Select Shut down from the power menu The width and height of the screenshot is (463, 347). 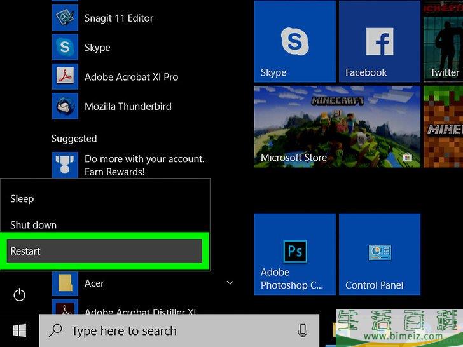105,225
